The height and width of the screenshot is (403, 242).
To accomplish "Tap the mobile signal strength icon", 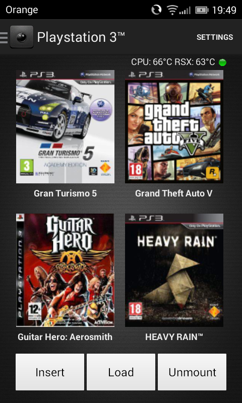I will [x=185, y=11].
